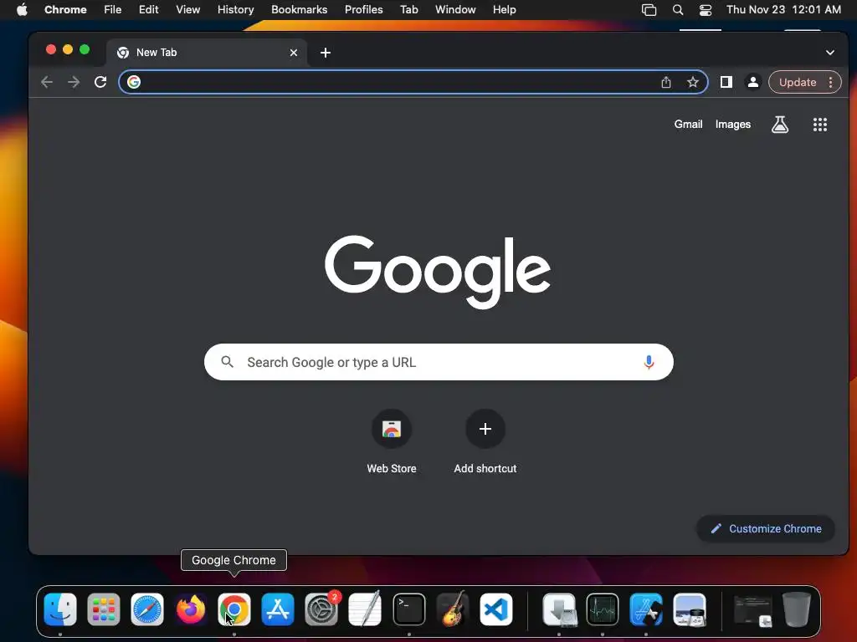Open the profile avatar menu
857x642 pixels.
(x=752, y=82)
